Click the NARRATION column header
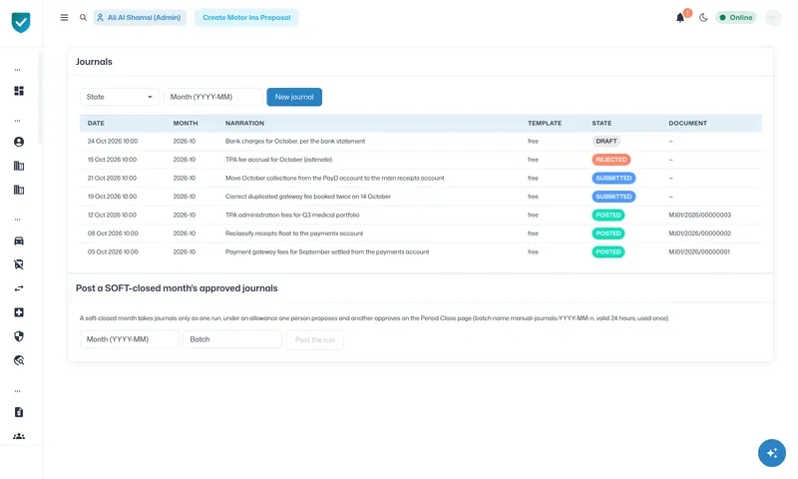The height and width of the screenshot is (479, 798). tap(244, 123)
